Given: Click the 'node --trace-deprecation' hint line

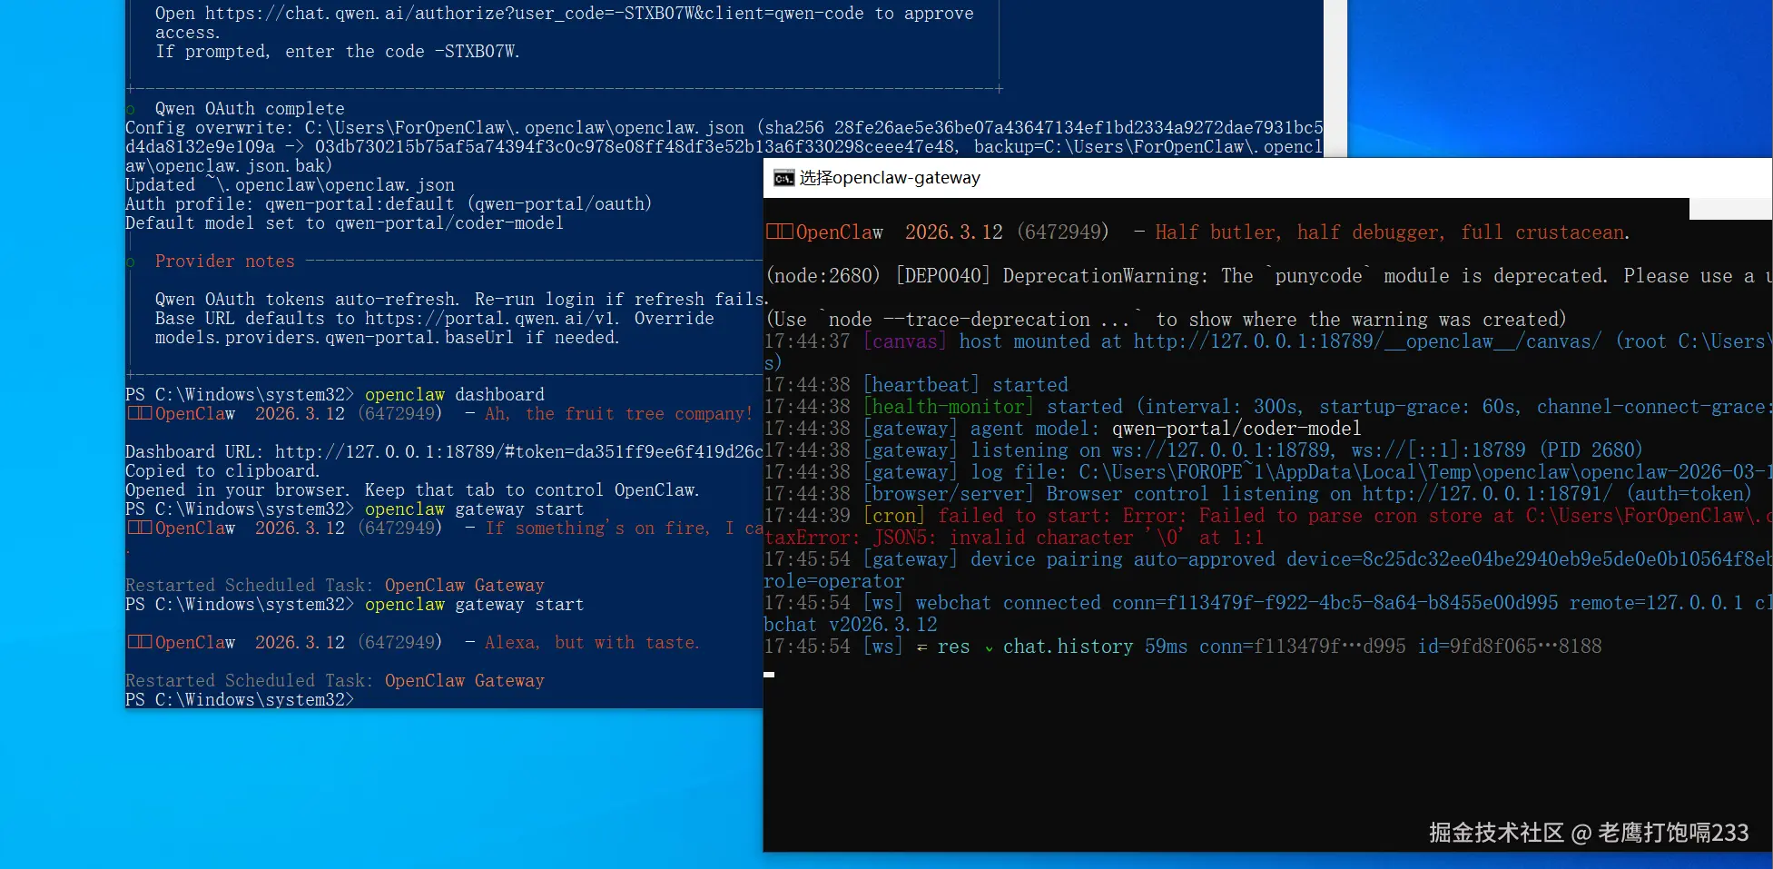Looking at the screenshot, I should [1167, 320].
